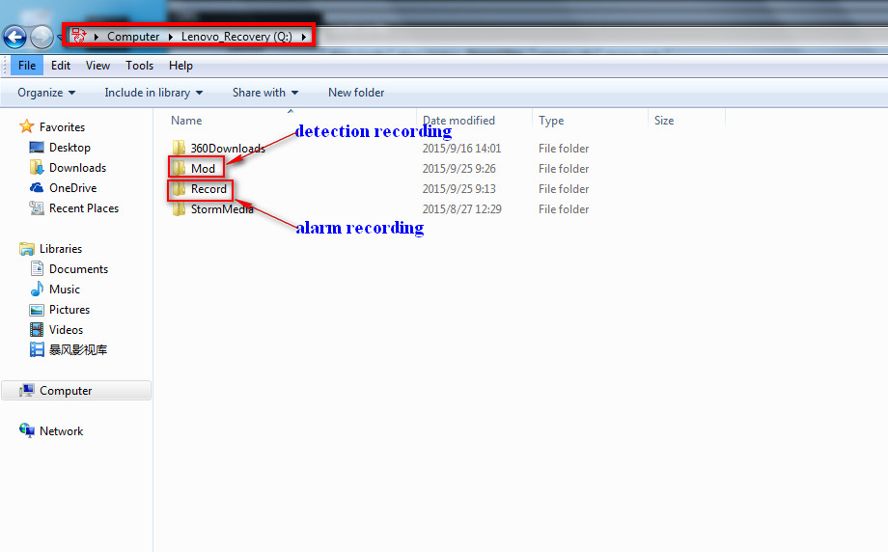Select Favorites heading in navigation pane
Image resolution: width=888 pixels, height=552 pixels.
pyautogui.click(x=63, y=126)
